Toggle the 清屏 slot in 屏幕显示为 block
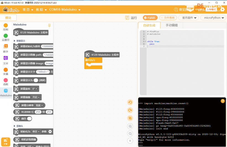The image size is (227, 147). pyautogui.click(x=36, y=80)
